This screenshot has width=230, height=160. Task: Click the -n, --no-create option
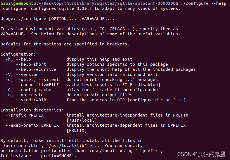25,95
